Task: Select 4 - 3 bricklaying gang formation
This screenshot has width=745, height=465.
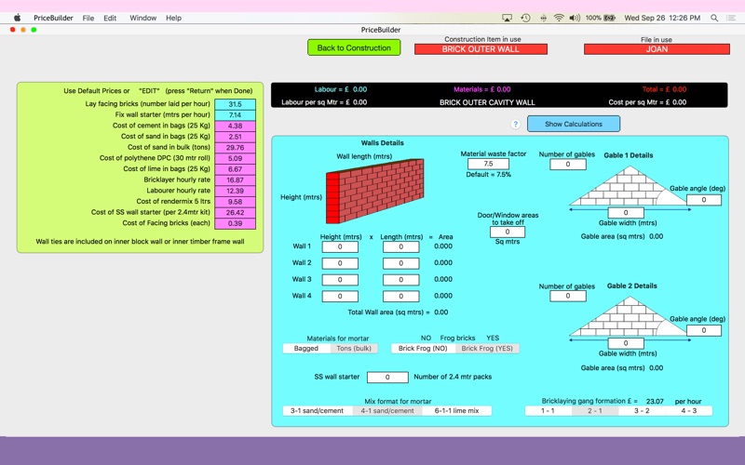Action: click(x=688, y=411)
